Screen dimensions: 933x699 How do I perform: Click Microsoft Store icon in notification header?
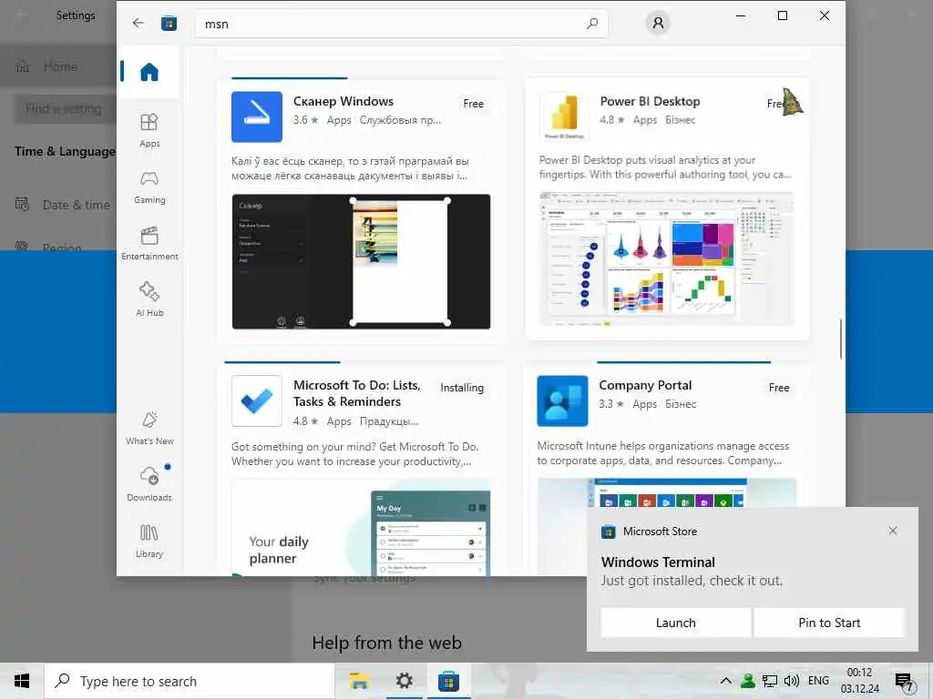point(608,532)
